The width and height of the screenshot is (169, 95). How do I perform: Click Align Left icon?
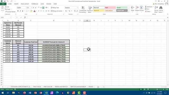[39, 11]
